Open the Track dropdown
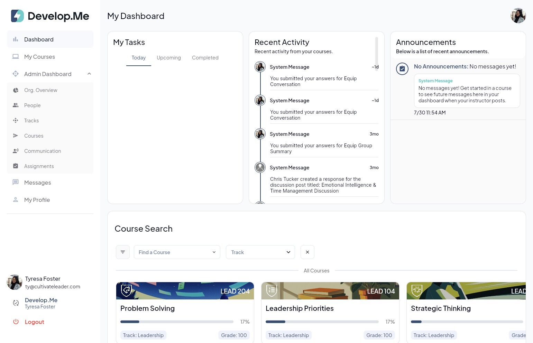 [x=260, y=252]
